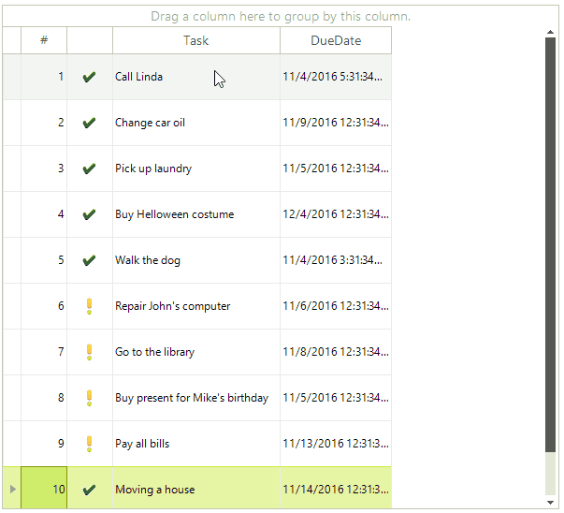This screenshot has height=513, width=564.
Task: Select the 'Repair John's computer' cell
Action: pyautogui.click(x=196, y=306)
